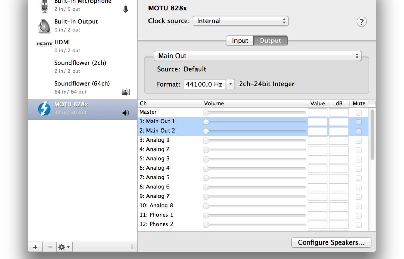The width and height of the screenshot is (404, 259).
Task: Click the MOTU 828x Thunderbolt icon
Action: (44, 109)
